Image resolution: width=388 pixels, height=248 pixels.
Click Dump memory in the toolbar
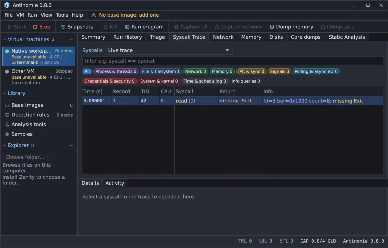tap(292, 27)
